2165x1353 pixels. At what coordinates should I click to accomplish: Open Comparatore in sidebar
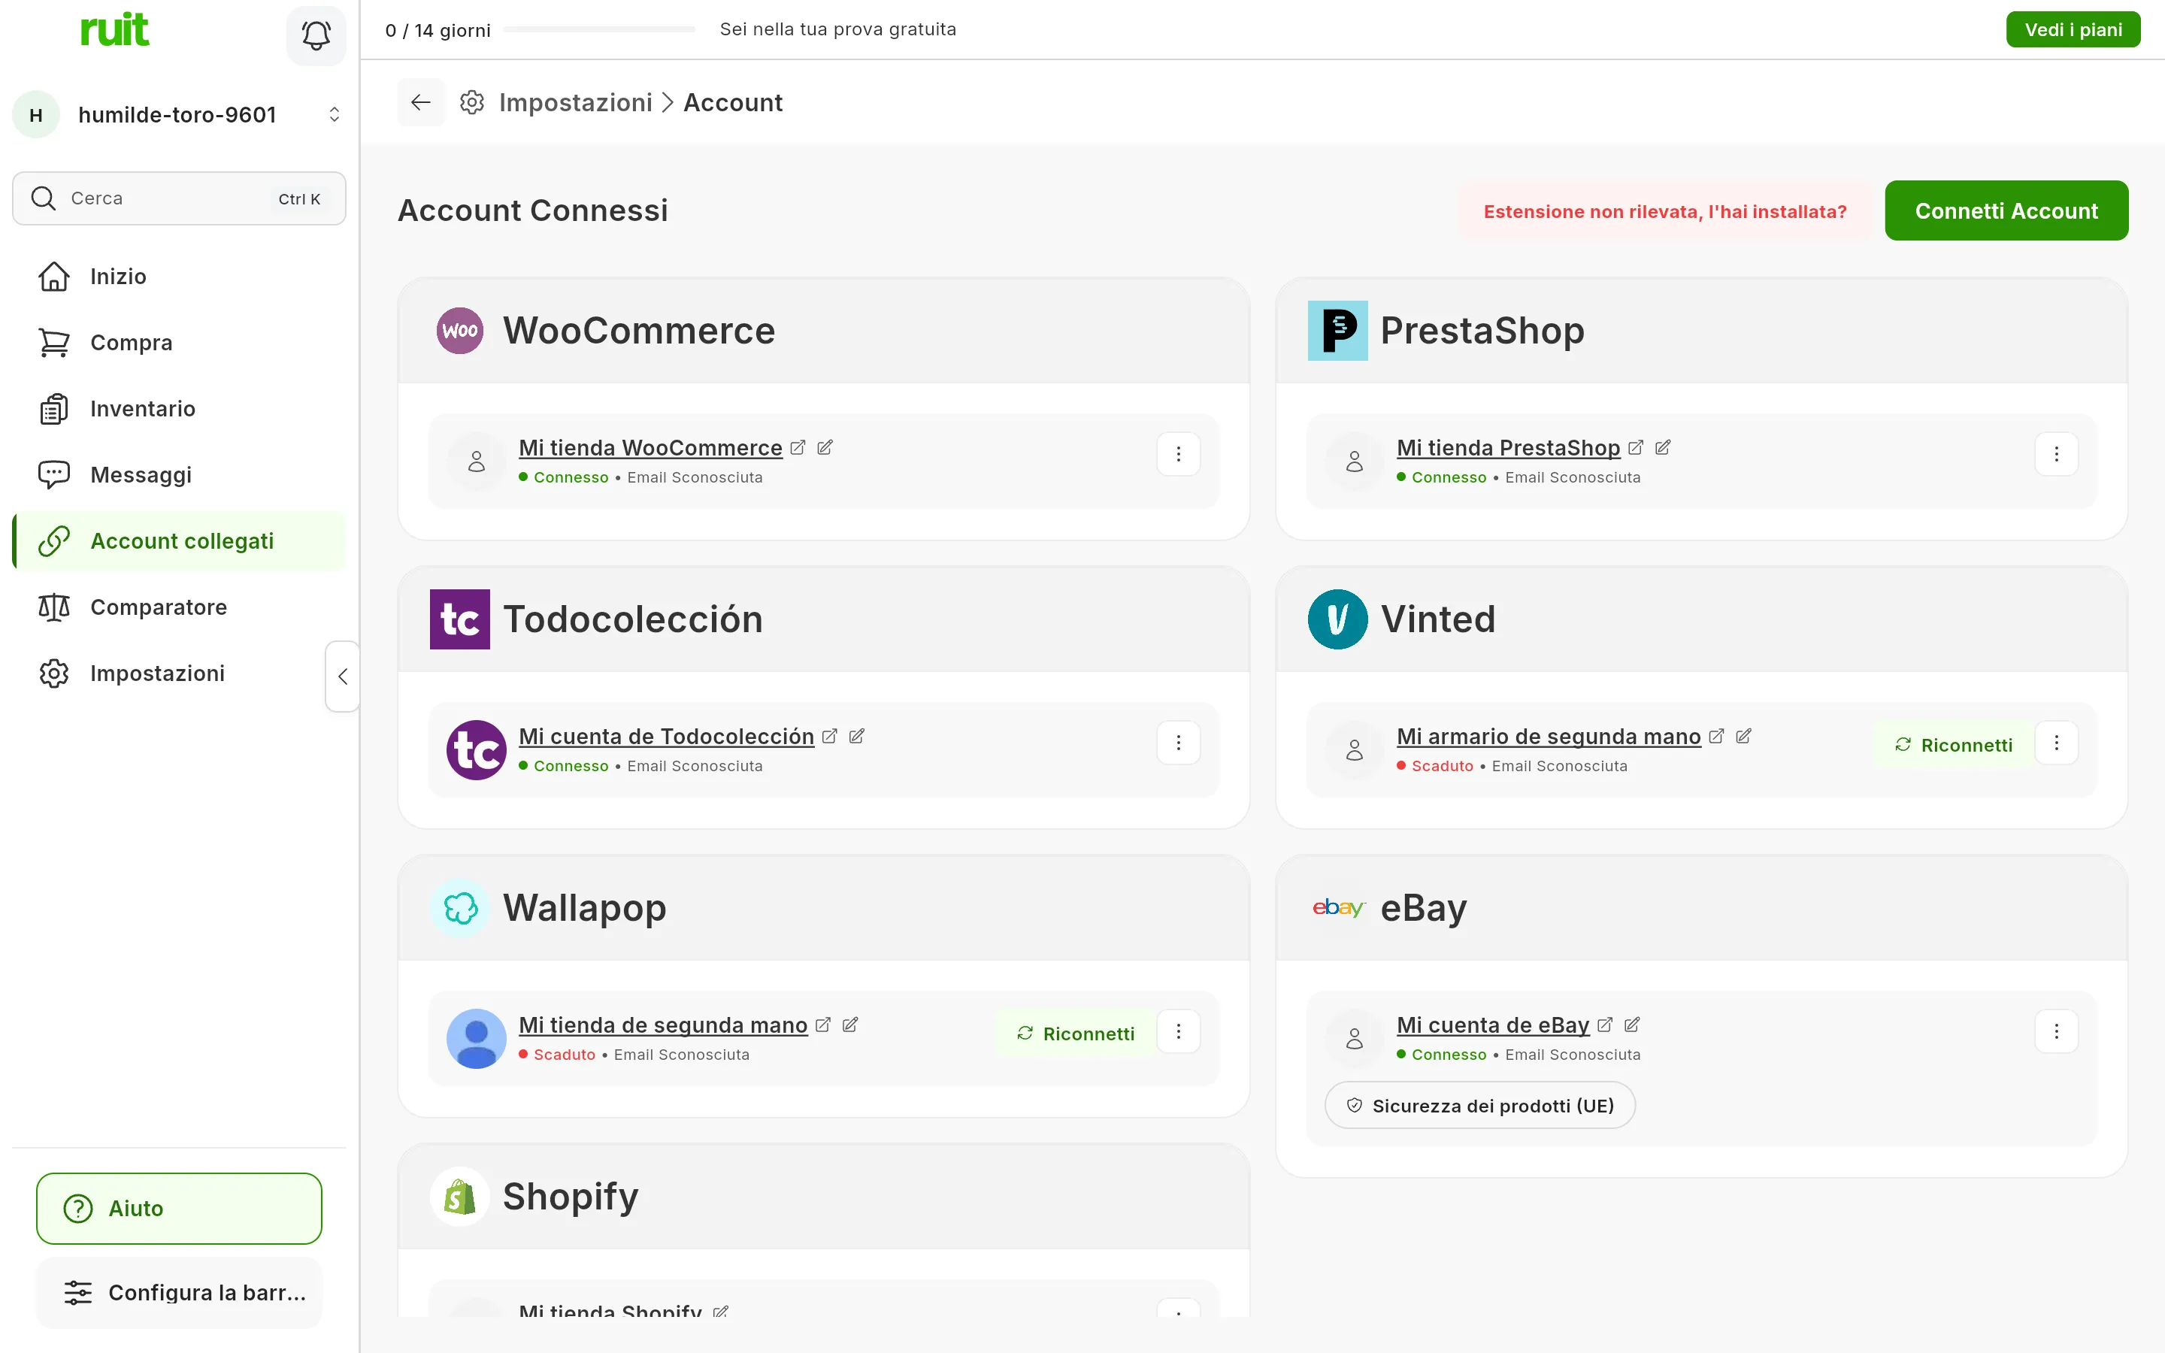(x=179, y=607)
